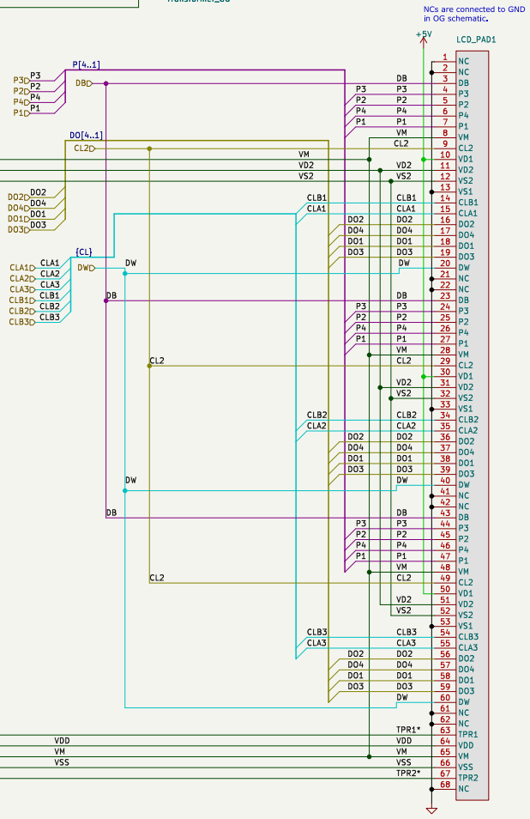Select the TPR1* net label

(x=408, y=730)
